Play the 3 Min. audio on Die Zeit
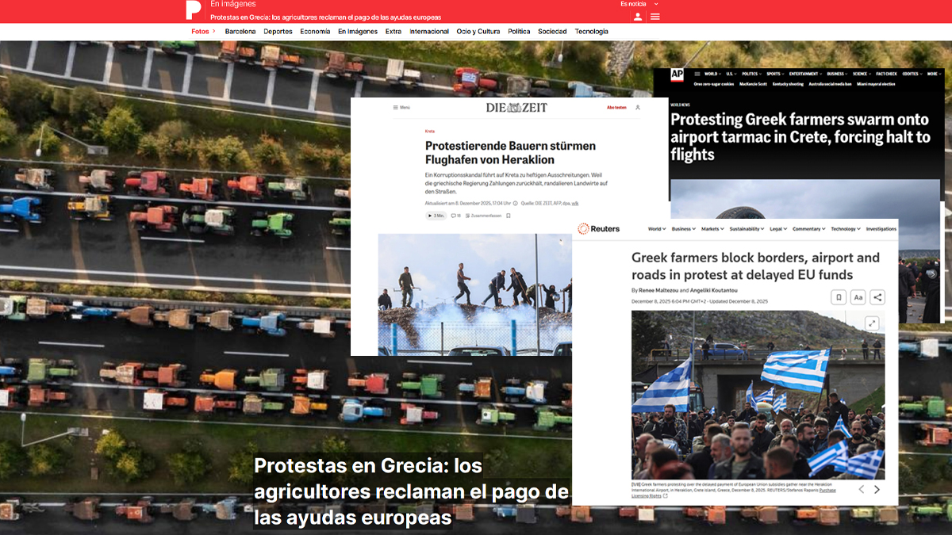Screen dimensions: 952x535 click(x=436, y=216)
